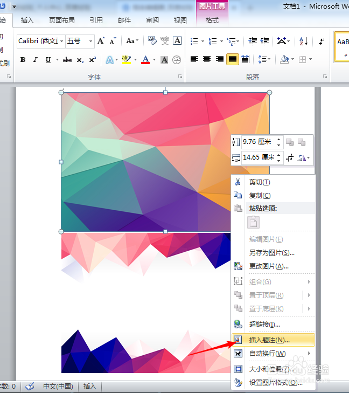Click the enclosed character icon
349x393 pixels.
pos(177,60)
